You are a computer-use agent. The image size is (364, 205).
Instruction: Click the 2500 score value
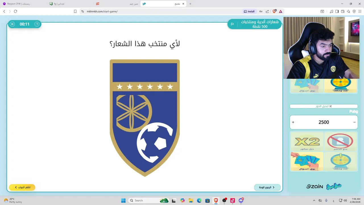324,122
